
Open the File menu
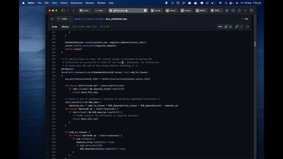[39, 3]
